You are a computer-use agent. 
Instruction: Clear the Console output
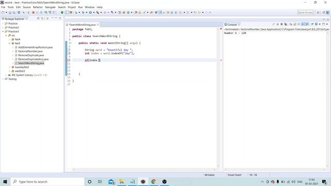291,24
